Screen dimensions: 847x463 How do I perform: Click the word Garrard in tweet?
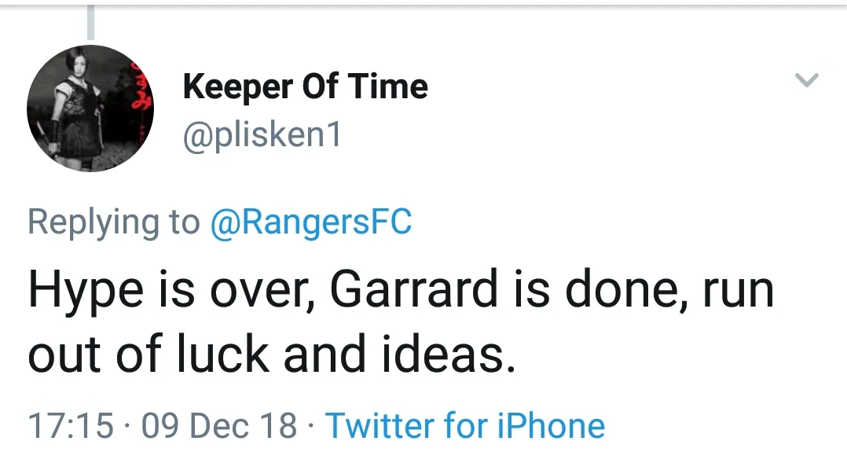413,290
